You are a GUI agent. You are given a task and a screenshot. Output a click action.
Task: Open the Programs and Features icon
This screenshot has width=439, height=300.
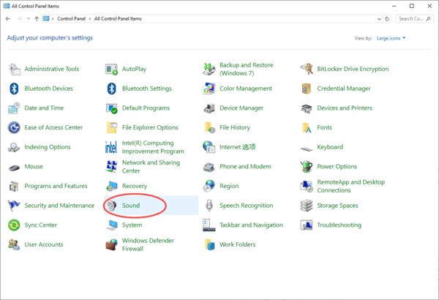click(14, 187)
